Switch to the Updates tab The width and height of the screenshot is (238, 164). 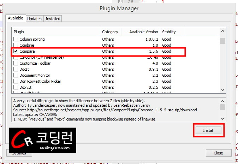35,19
